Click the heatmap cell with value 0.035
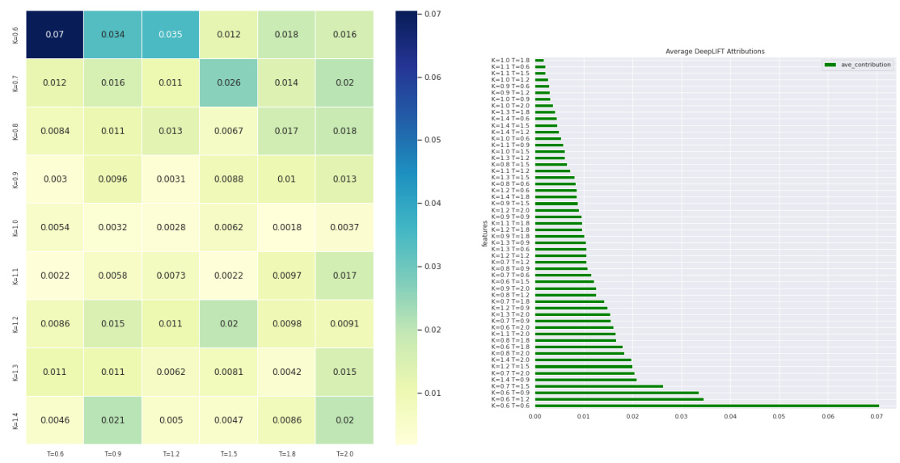The height and width of the screenshot is (463, 900). pos(171,35)
